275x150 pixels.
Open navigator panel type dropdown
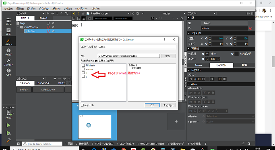point(43,14)
